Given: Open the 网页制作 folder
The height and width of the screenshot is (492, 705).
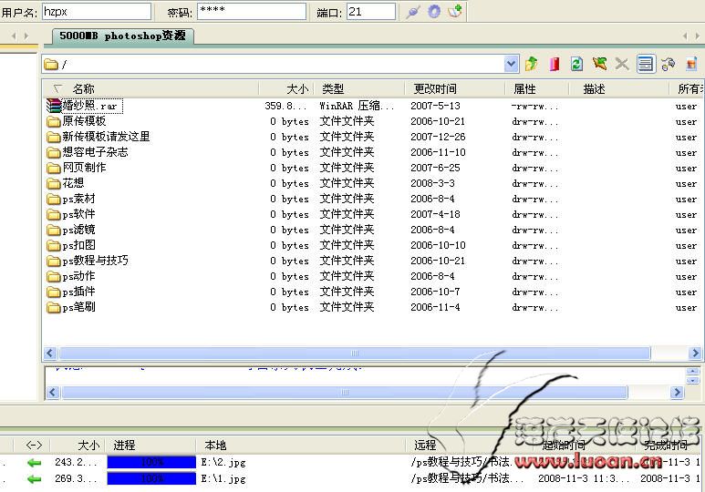Looking at the screenshot, I should point(77,168).
